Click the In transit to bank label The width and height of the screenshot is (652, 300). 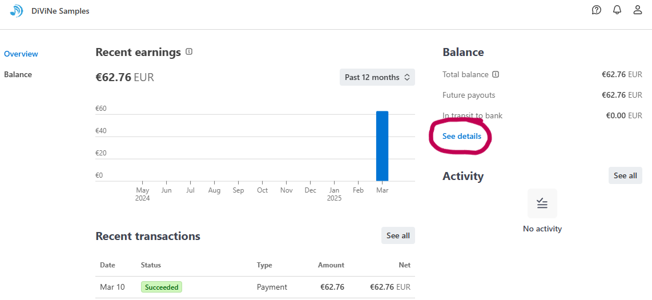tap(472, 115)
